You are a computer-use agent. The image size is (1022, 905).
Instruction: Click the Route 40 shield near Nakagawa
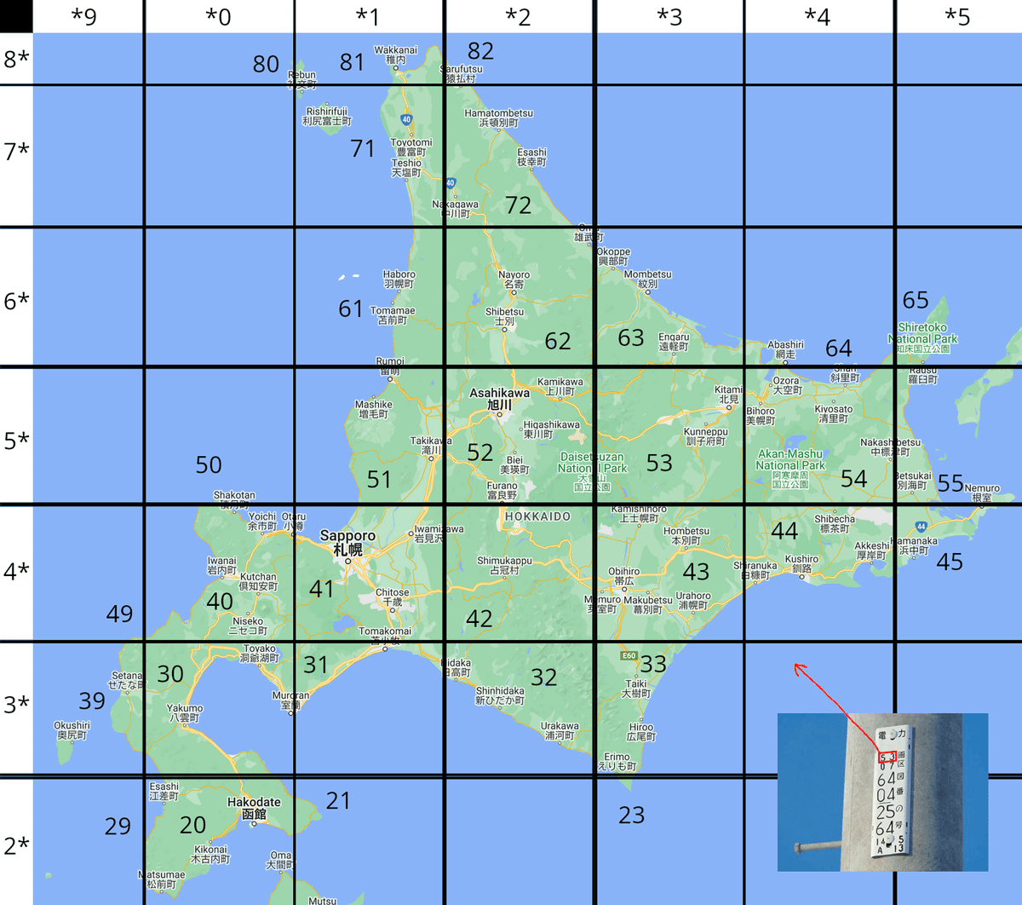pos(451,182)
